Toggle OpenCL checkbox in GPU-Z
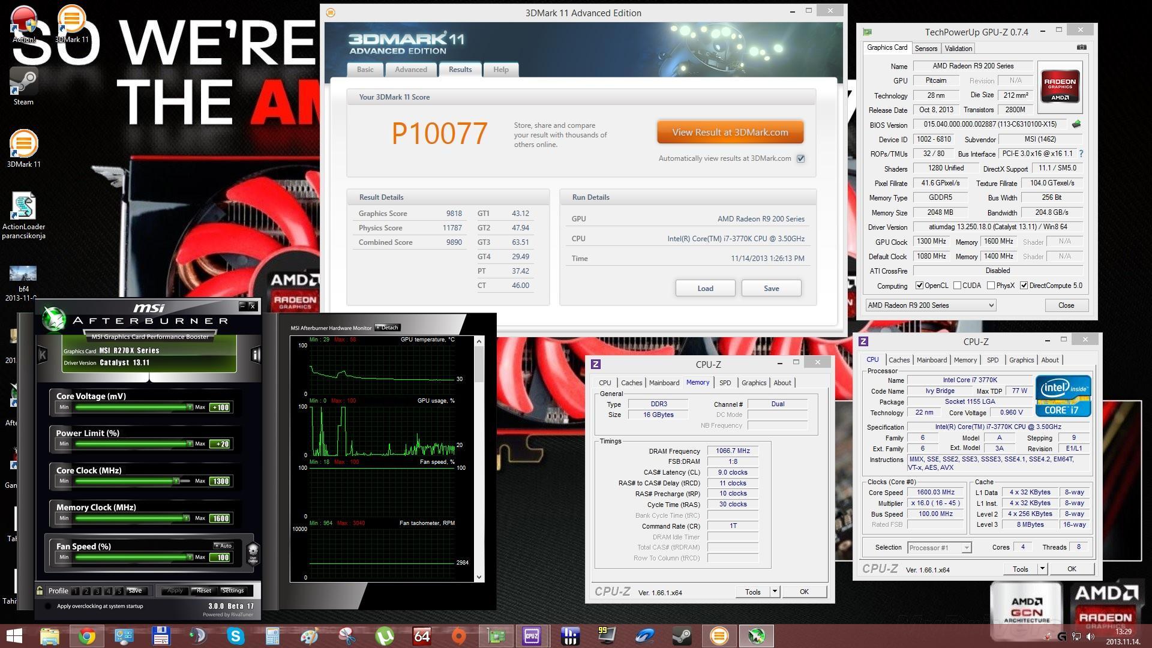 click(919, 286)
